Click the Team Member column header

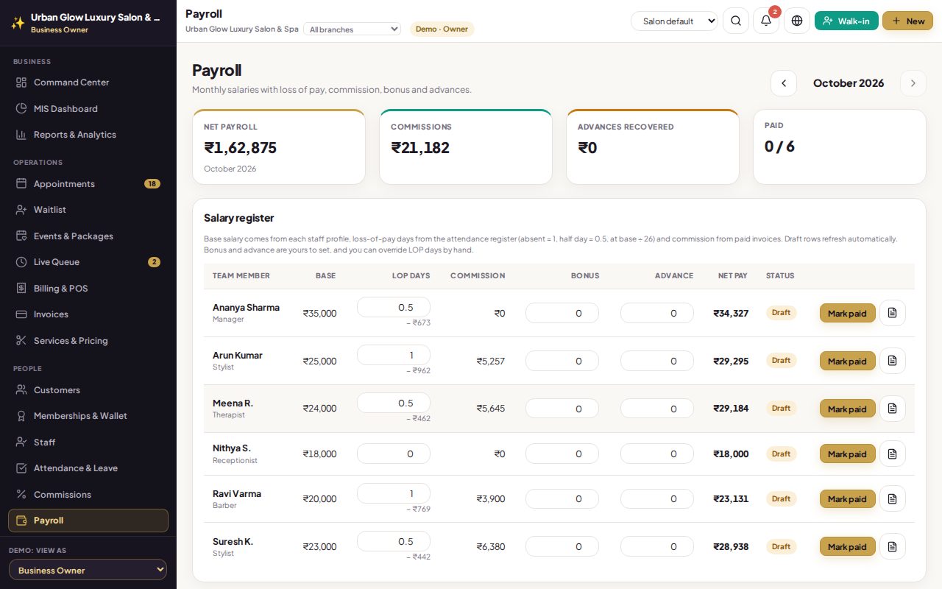(x=241, y=275)
